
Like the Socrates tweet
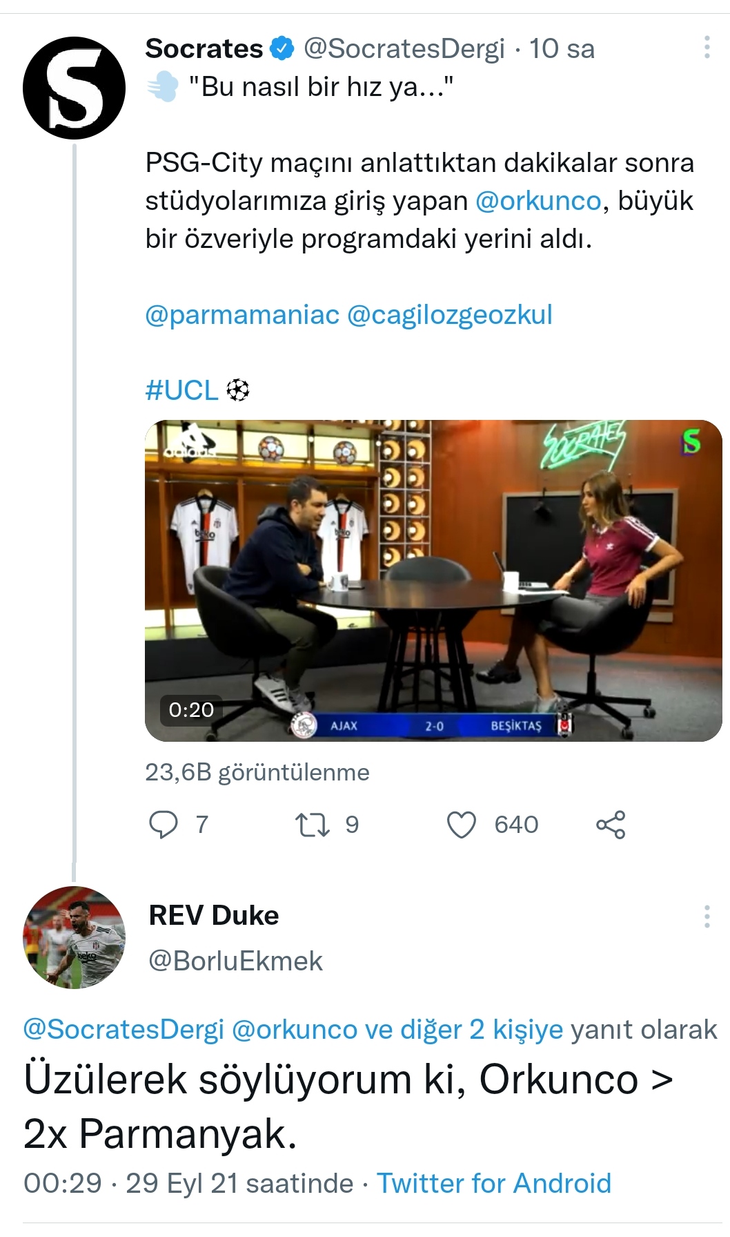[x=462, y=825]
